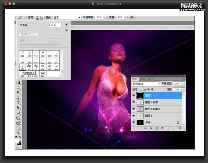The image size is (208, 163).
Task: Enable airbrush icon in options bar
Action: point(132,17)
